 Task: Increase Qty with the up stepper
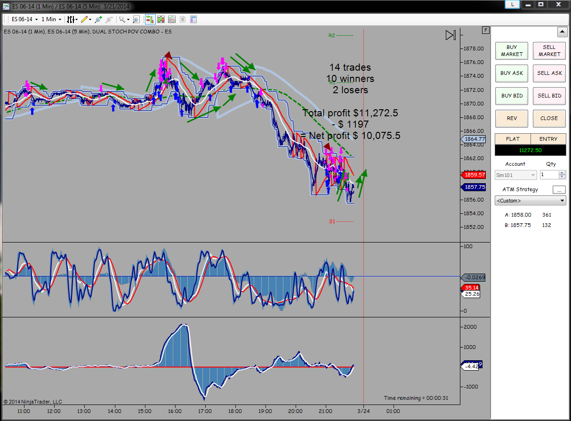click(562, 173)
